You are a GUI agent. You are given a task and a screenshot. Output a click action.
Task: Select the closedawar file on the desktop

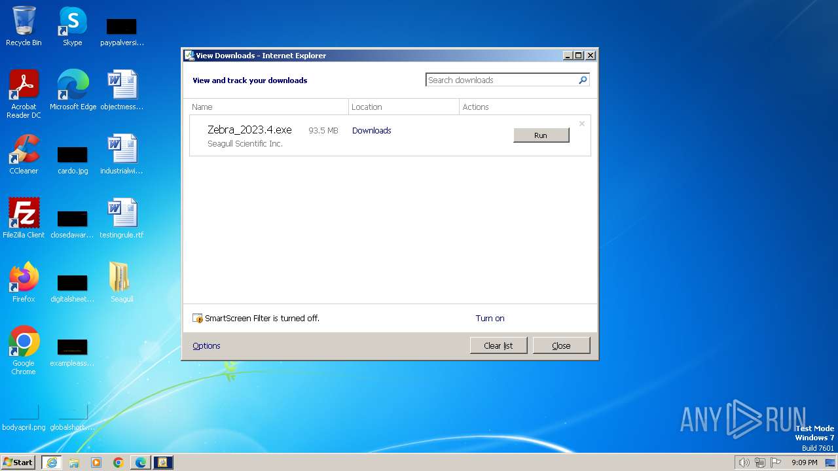click(73, 224)
